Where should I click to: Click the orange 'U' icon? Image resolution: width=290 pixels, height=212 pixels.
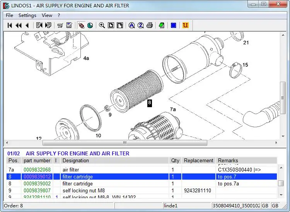pos(185,25)
